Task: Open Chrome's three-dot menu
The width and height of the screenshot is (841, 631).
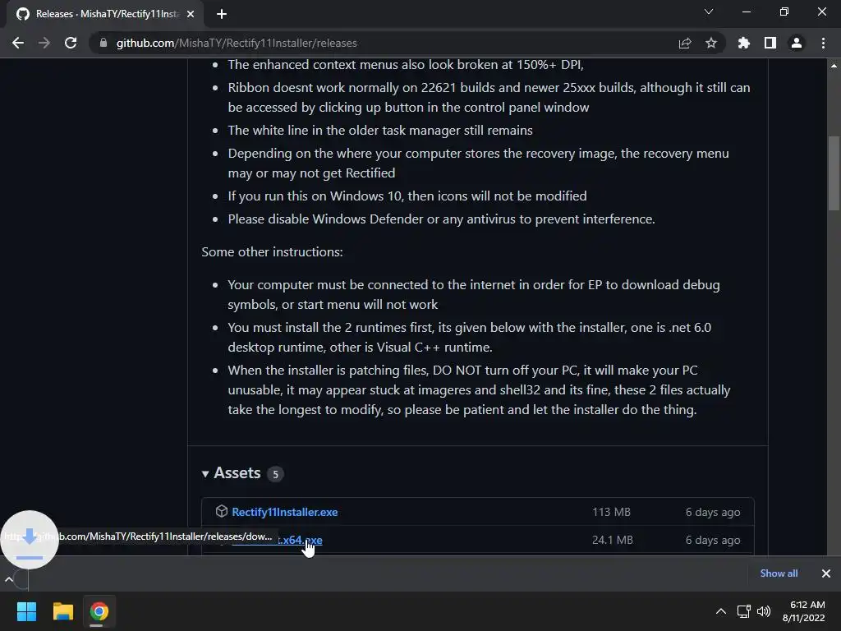Action: 823,43
